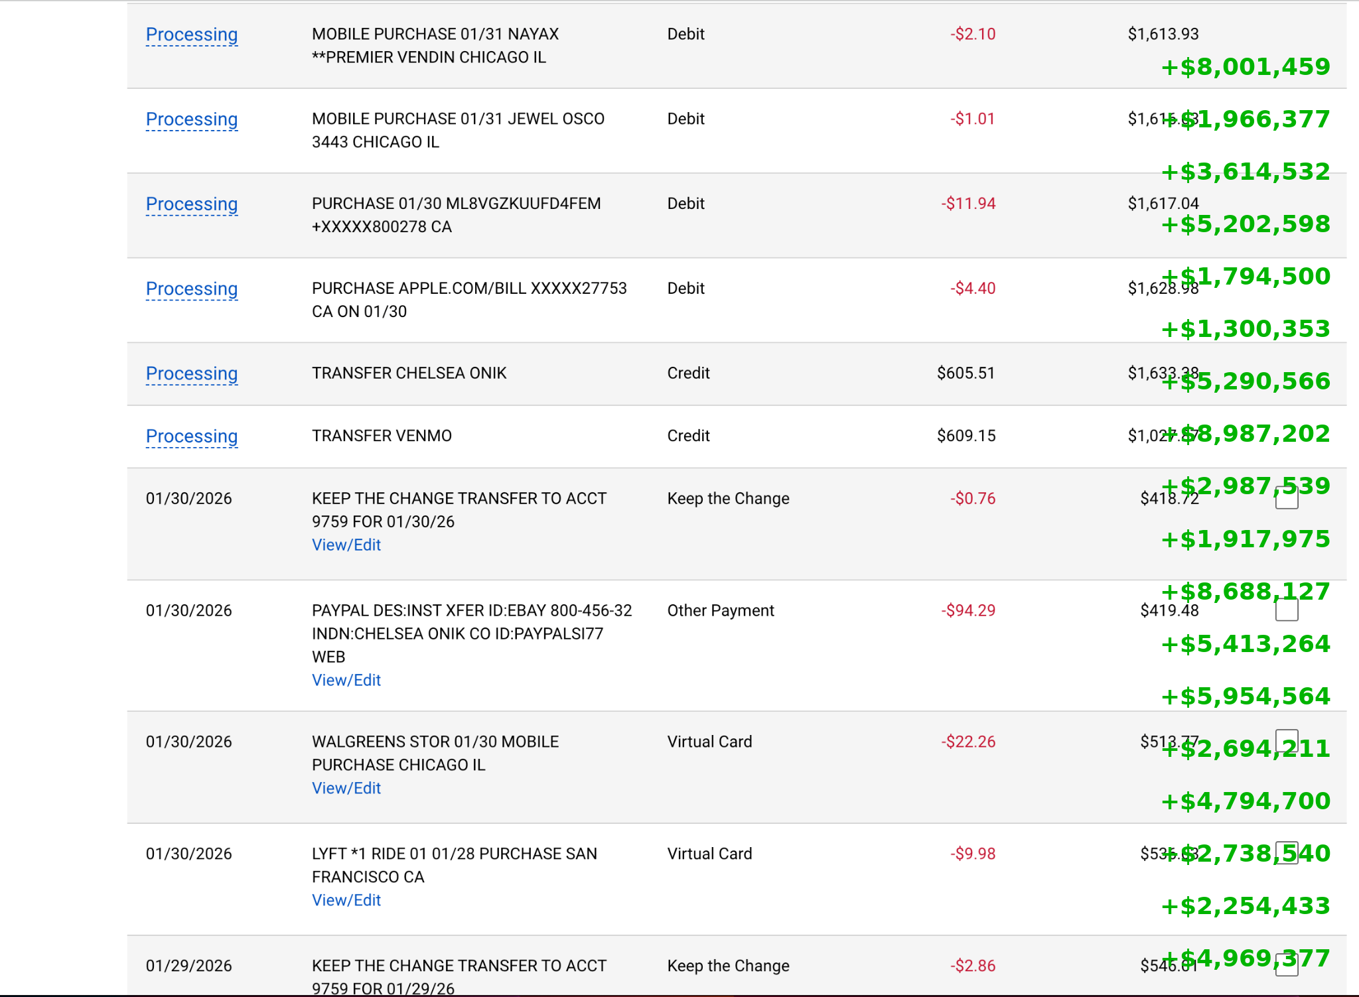Click Processing link for APPLE.COM/BILL purchase

pyautogui.click(x=192, y=289)
